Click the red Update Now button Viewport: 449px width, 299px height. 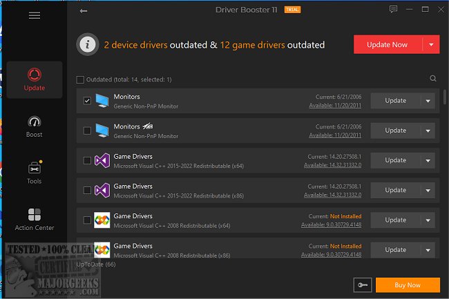click(388, 45)
